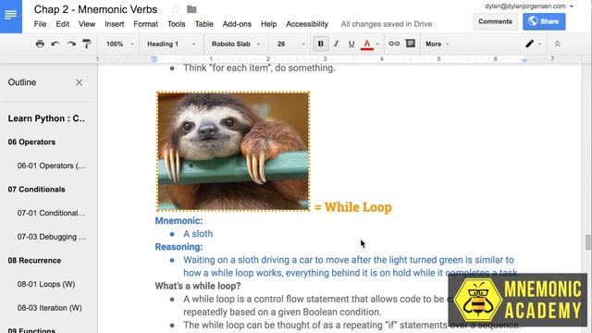This screenshot has height=333, width=592.
Task: Hide the menus with double-chevron icon
Action: click(x=557, y=43)
